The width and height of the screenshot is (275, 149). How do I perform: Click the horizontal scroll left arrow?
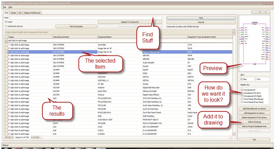point(41,137)
